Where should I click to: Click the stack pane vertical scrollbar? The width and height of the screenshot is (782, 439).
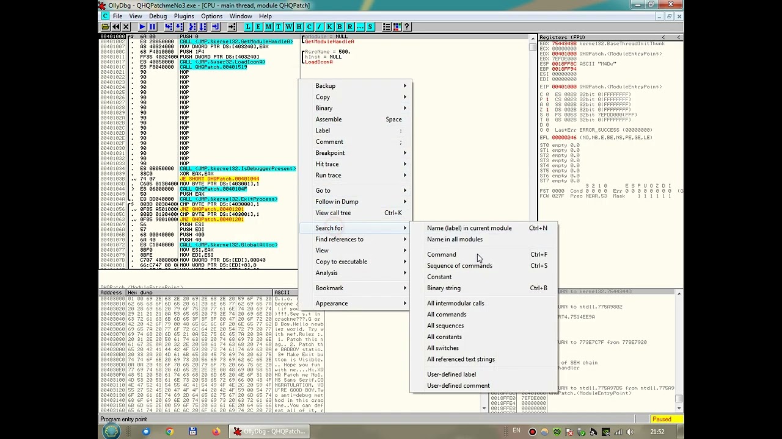point(679,351)
